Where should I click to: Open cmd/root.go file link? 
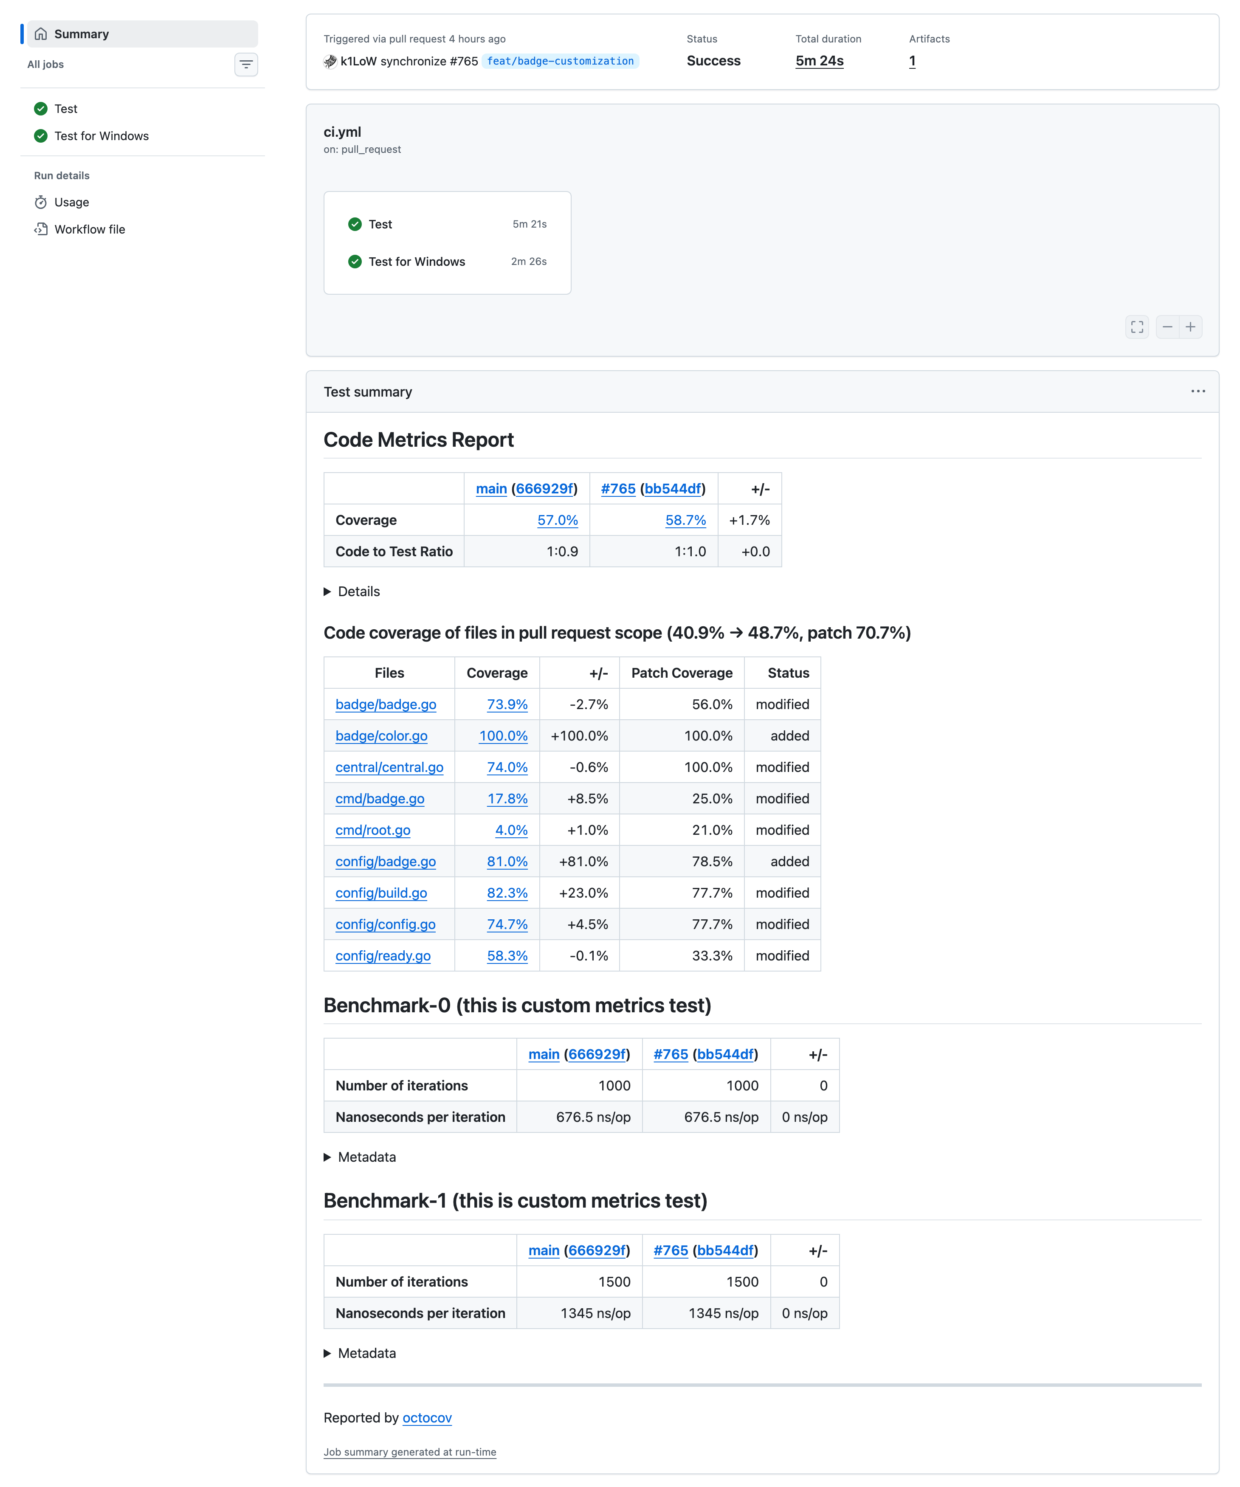(373, 831)
